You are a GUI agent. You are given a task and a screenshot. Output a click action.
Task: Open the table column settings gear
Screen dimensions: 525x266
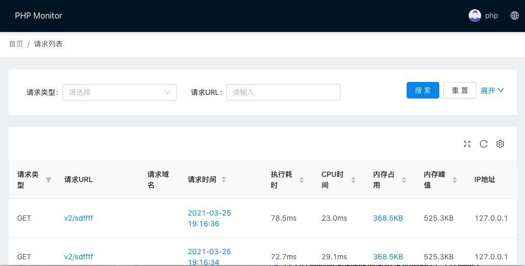coord(500,144)
